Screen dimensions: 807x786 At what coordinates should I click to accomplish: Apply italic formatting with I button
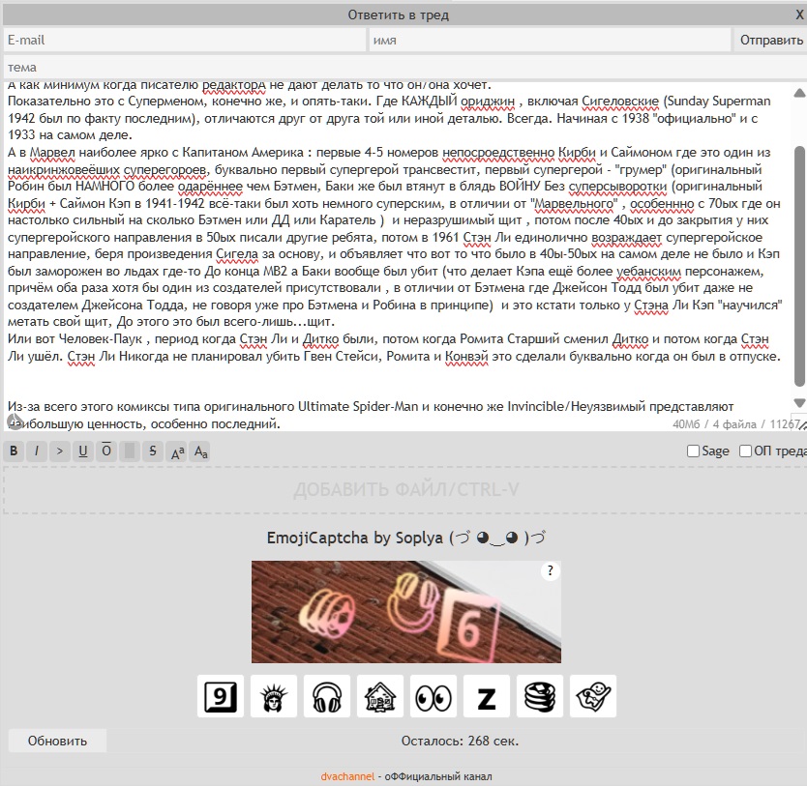coord(37,451)
